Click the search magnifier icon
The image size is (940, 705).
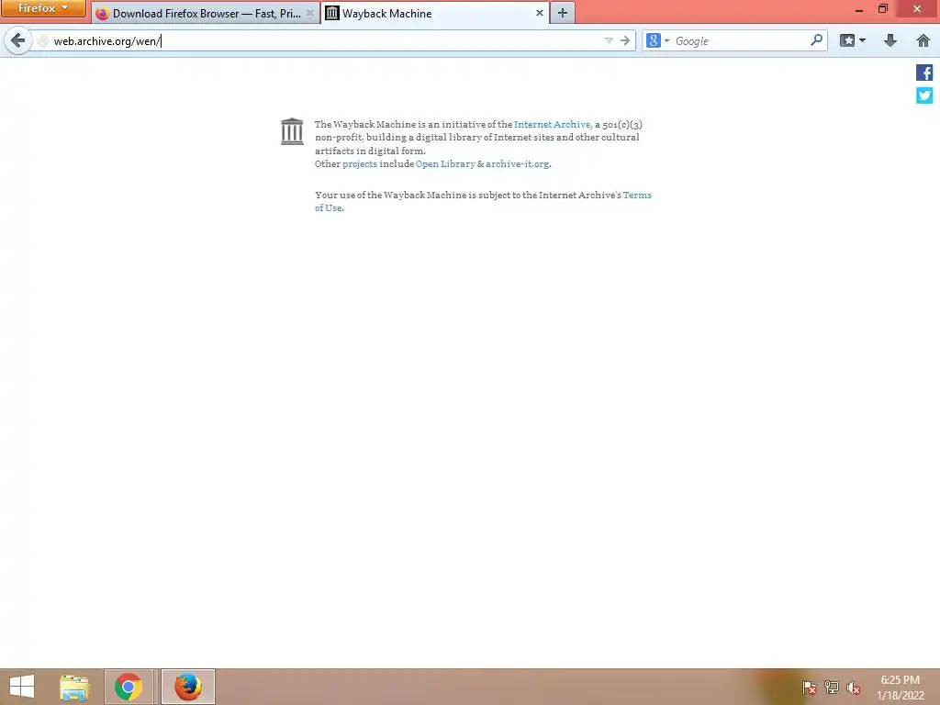[816, 40]
